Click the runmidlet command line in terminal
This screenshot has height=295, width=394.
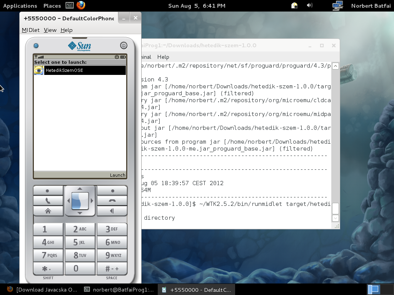tap(236, 204)
